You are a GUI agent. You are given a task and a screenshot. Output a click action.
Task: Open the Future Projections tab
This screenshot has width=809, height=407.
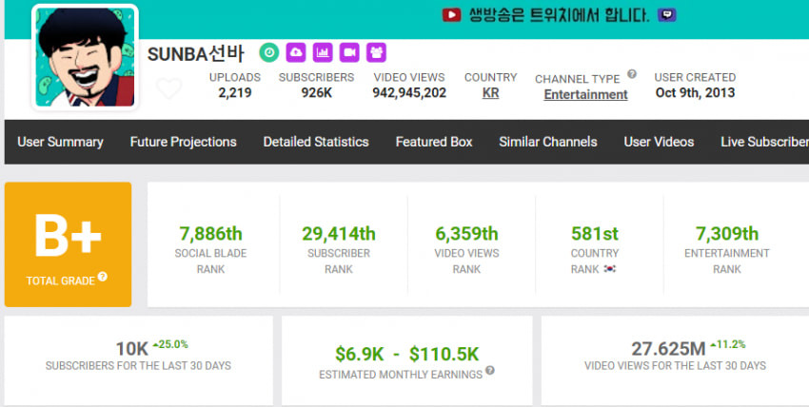click(183, 142)
